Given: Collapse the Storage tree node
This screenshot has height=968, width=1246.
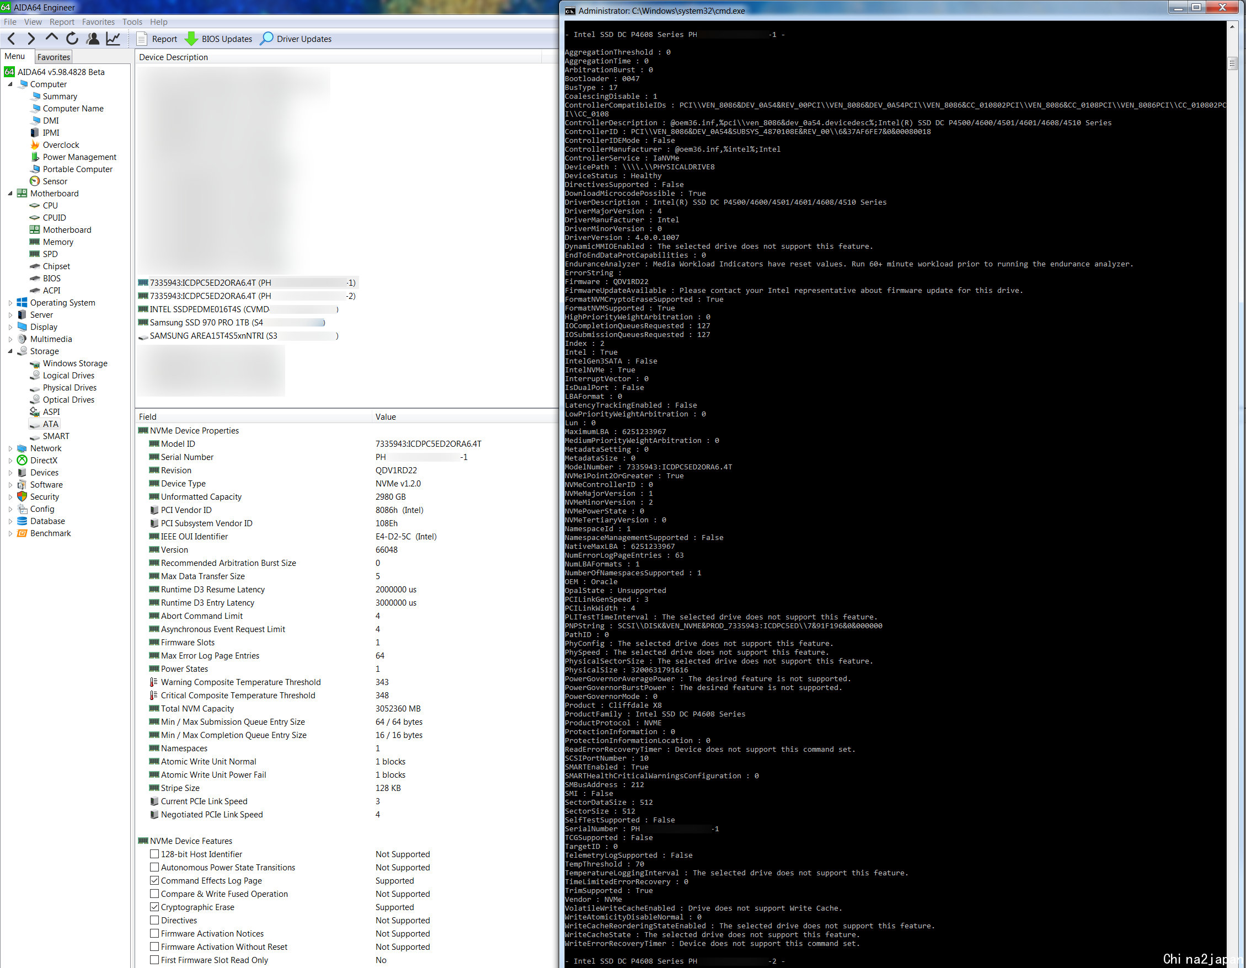Looking at the screenshot, I should (x=10, y=351).
